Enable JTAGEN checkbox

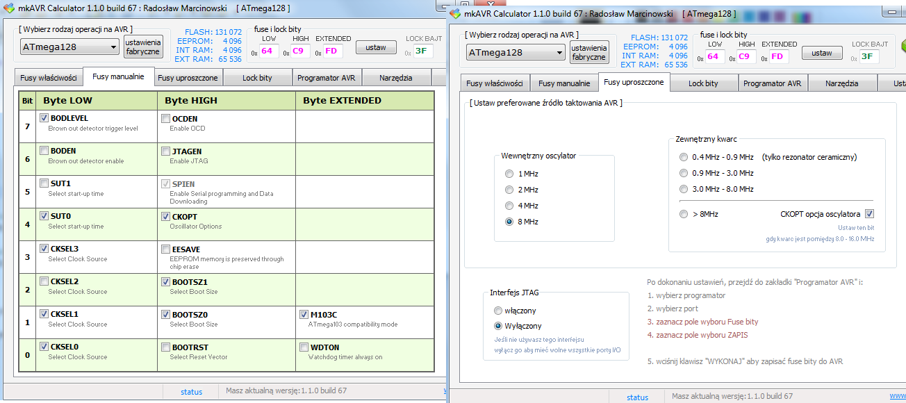[165, 151]
